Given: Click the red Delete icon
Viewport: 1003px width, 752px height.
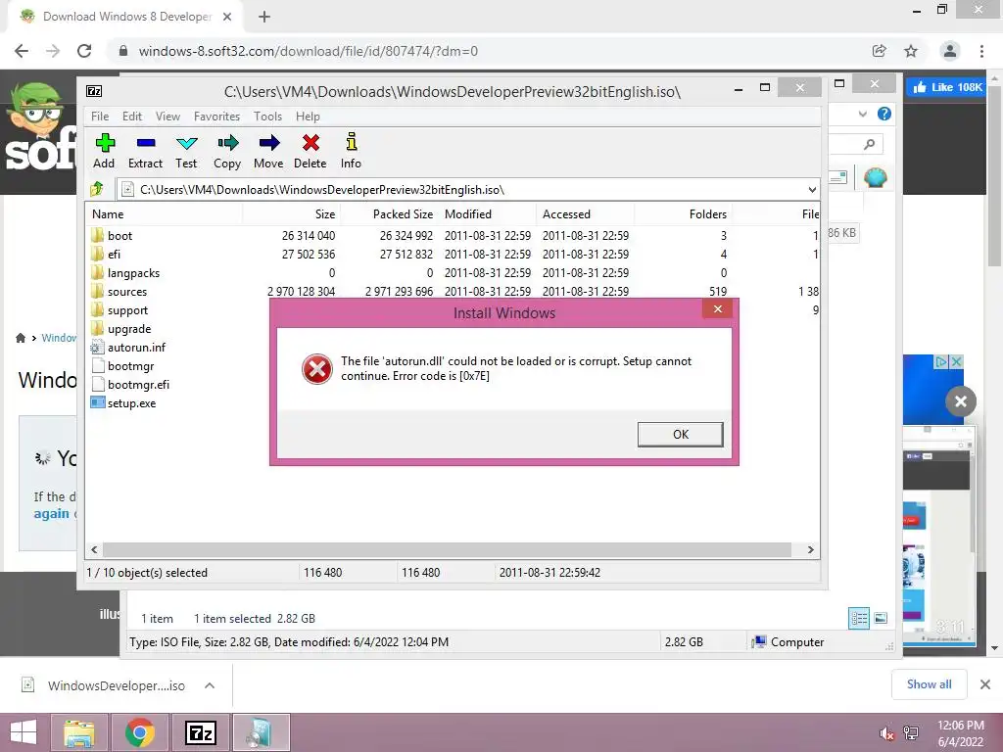Looking at the screenshot, I should click(x=310, y=151).
